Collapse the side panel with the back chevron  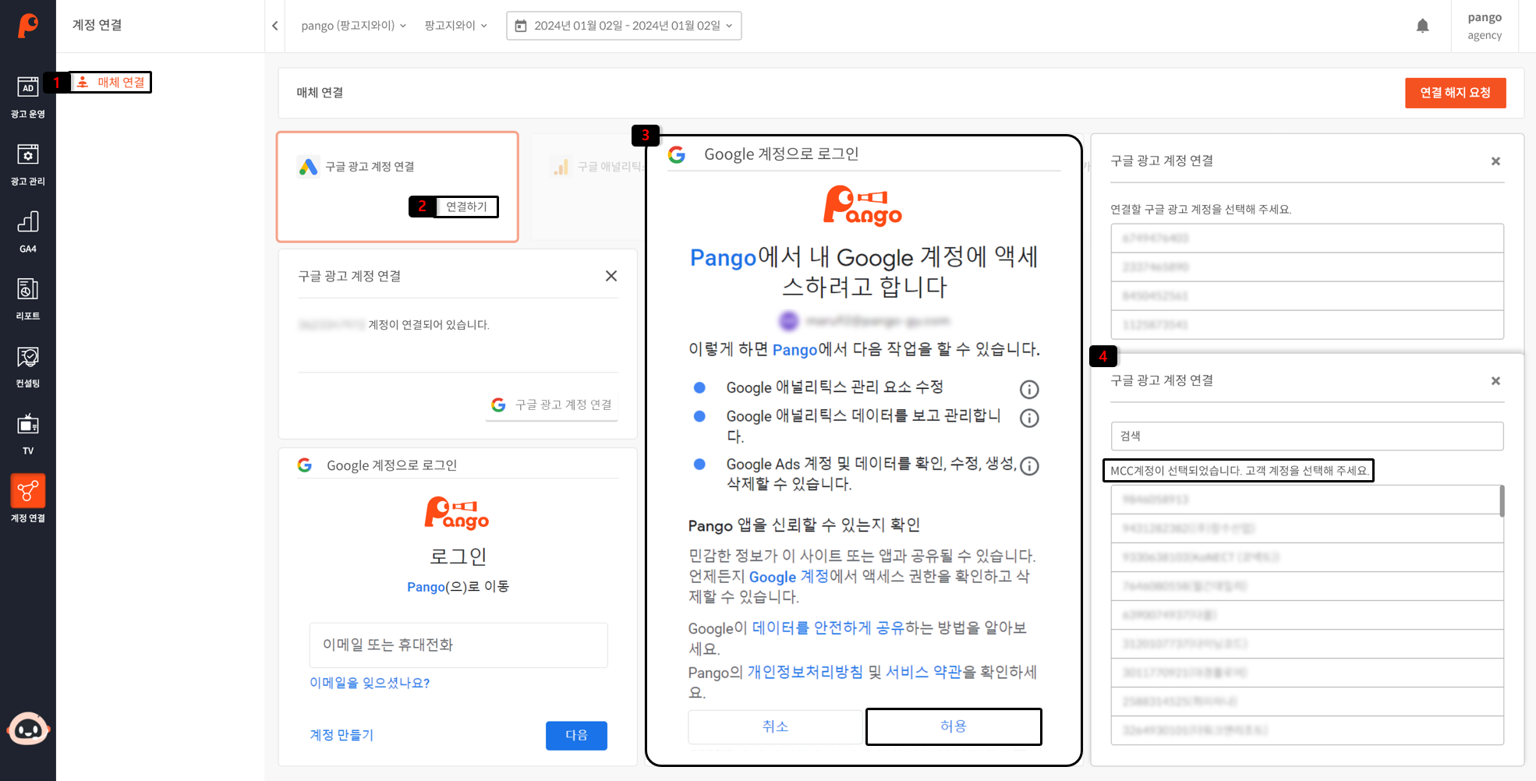click(275, 26)
